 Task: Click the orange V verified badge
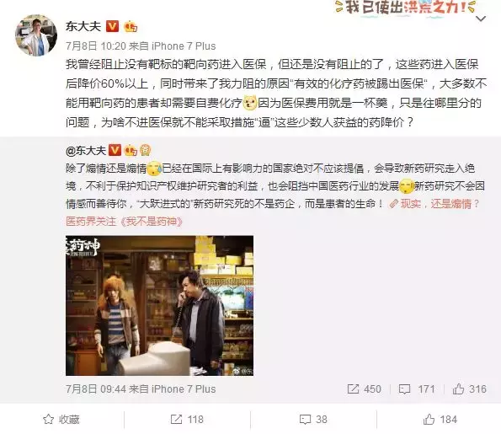pos(112,26)
